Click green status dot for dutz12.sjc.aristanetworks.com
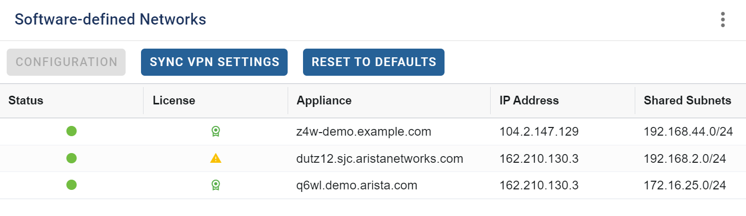Screen dimensions: 746x216 [x=72, y=158]
